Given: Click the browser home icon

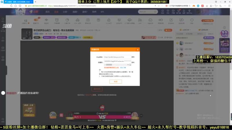Looking at the screenshot, I should (x=16, y=6).
